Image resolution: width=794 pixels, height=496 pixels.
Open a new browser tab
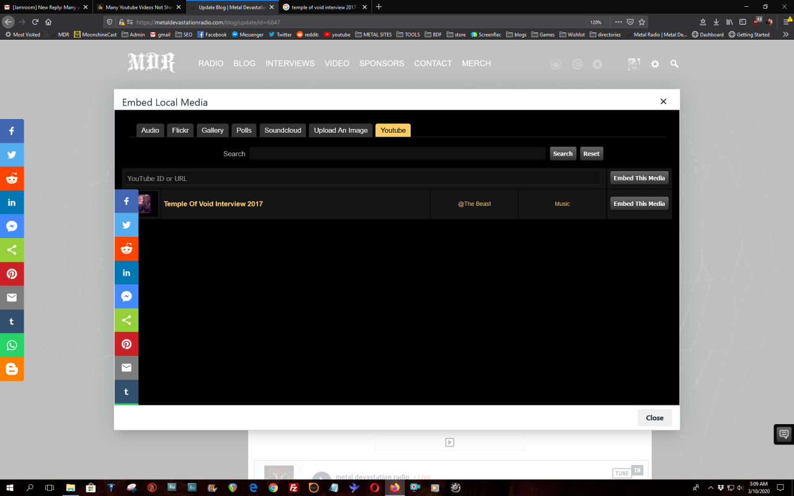coord(378,7)
